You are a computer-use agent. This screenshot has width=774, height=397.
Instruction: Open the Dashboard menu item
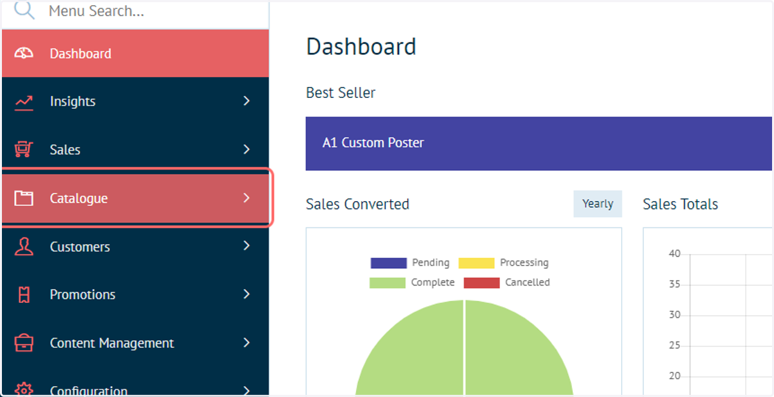135,53
